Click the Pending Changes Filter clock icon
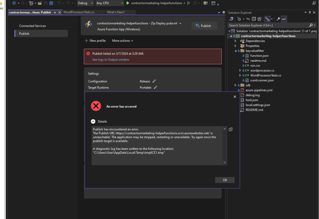Image resolution: width=319 pixels, height=219 pixels. tap(239, 19)
